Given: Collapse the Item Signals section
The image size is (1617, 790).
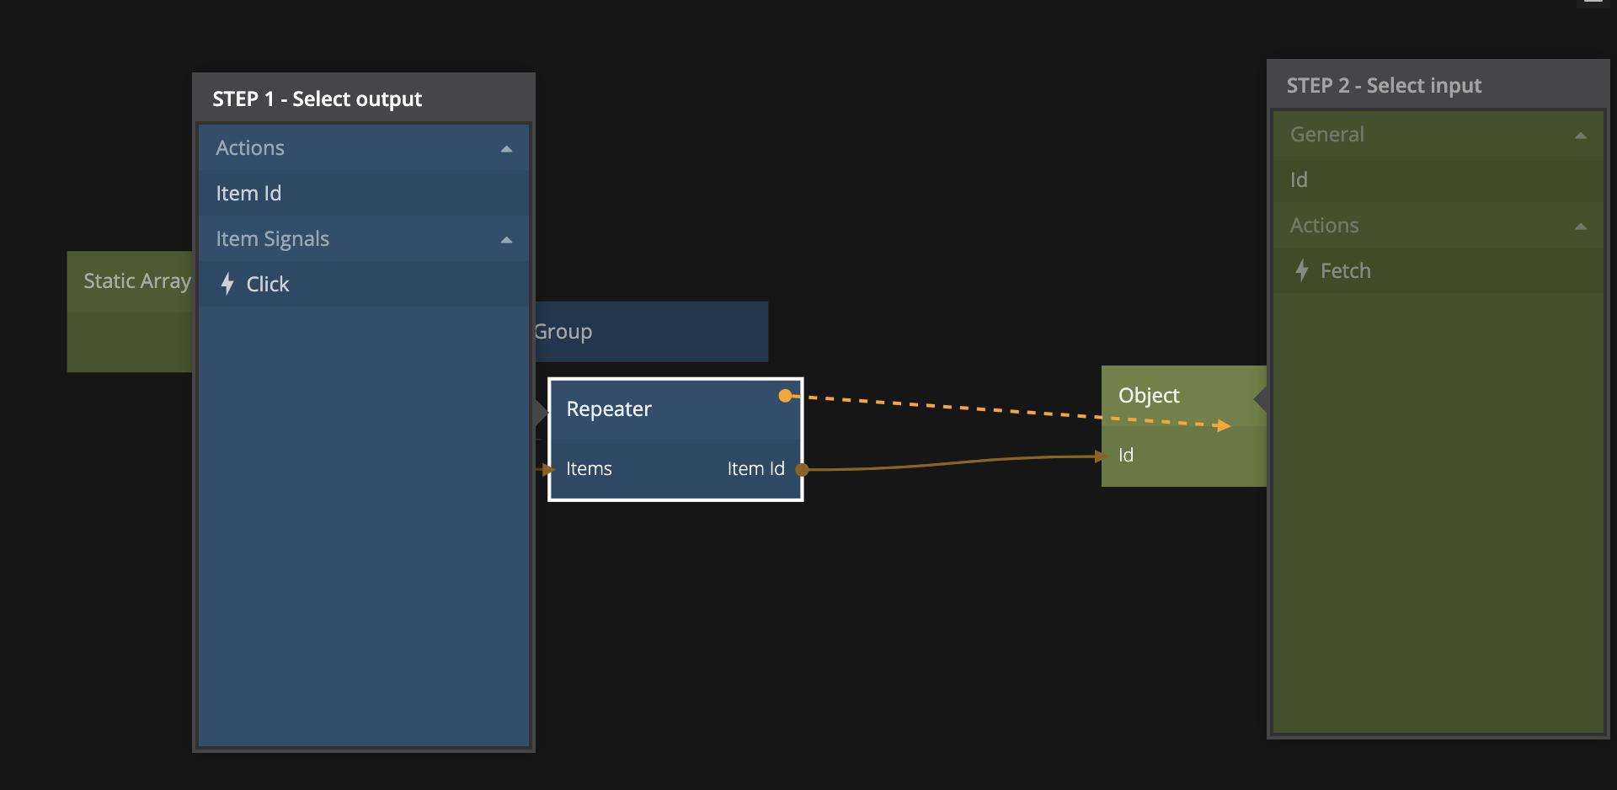Looking at the screenshot, I should [x=506, y=240].
